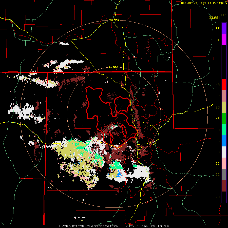Click the gray GC legend swatch
Image resolution: width=228 pixels, height=228 pixels.
[224, 175]
